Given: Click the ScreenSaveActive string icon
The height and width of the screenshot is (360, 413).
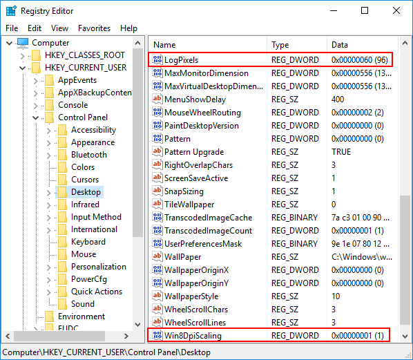Looking at the screenshot, I should (157, 178).
